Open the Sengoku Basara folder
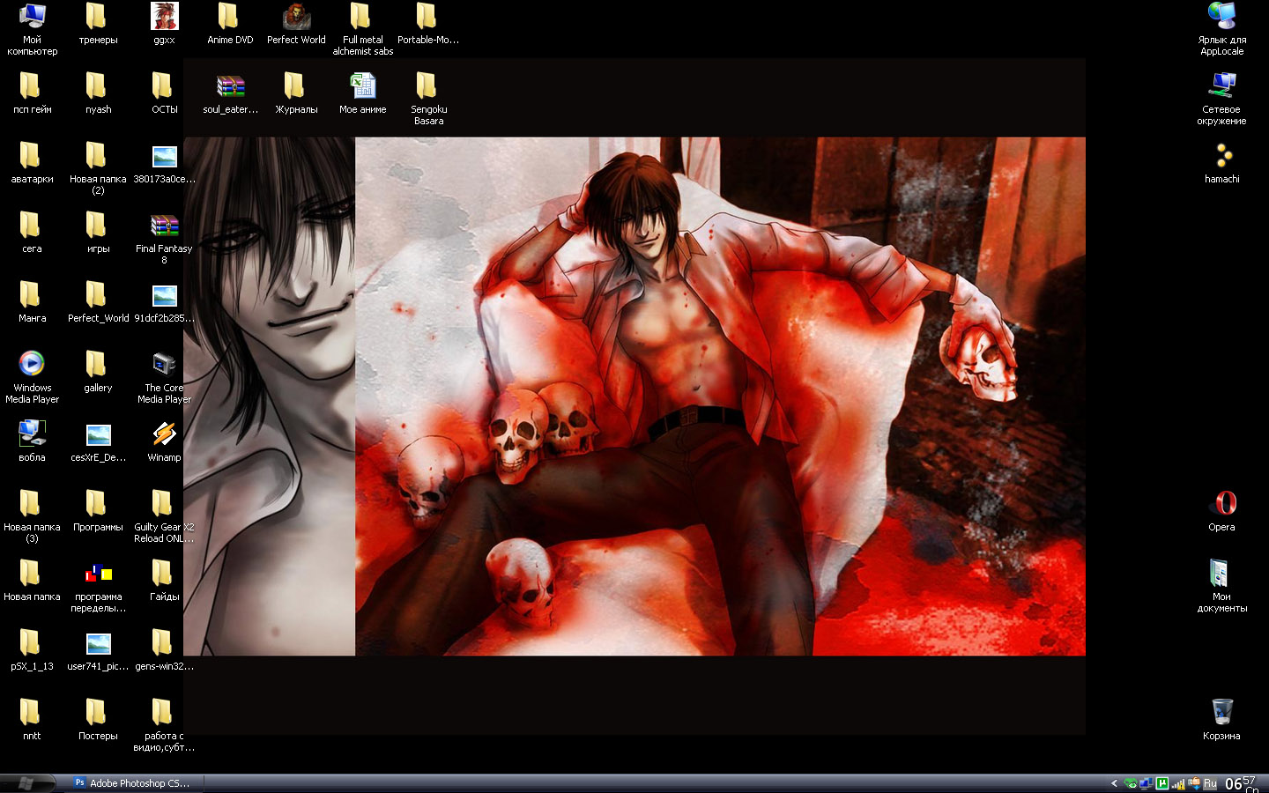Image resolution: width=1269 pixels, height=793 pixels. tap(428, 98)
